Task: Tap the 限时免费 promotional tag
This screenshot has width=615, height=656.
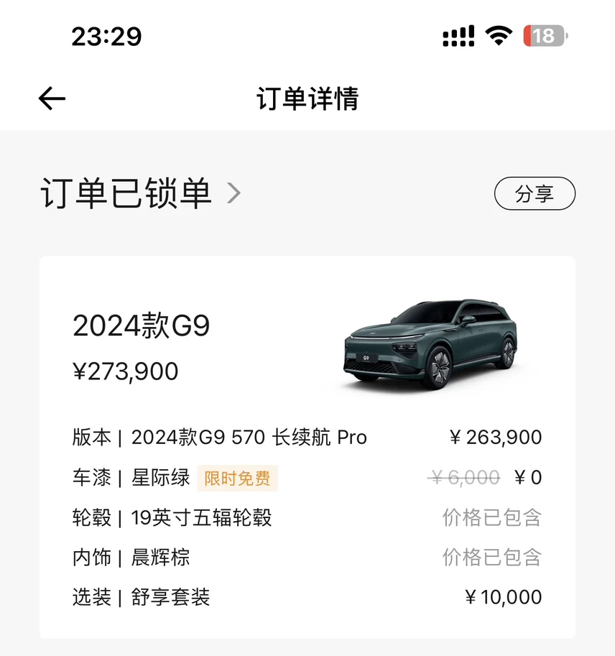Action: coord(237,478)
